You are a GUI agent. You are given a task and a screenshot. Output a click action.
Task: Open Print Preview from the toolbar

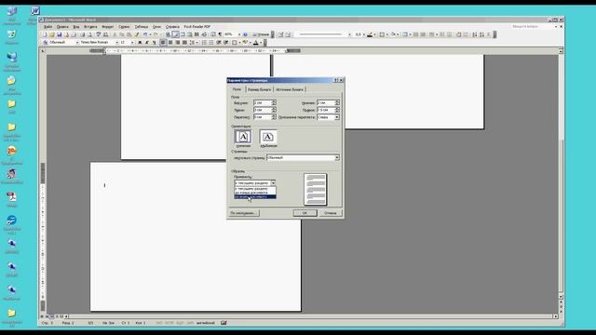[x=89, y=34]
